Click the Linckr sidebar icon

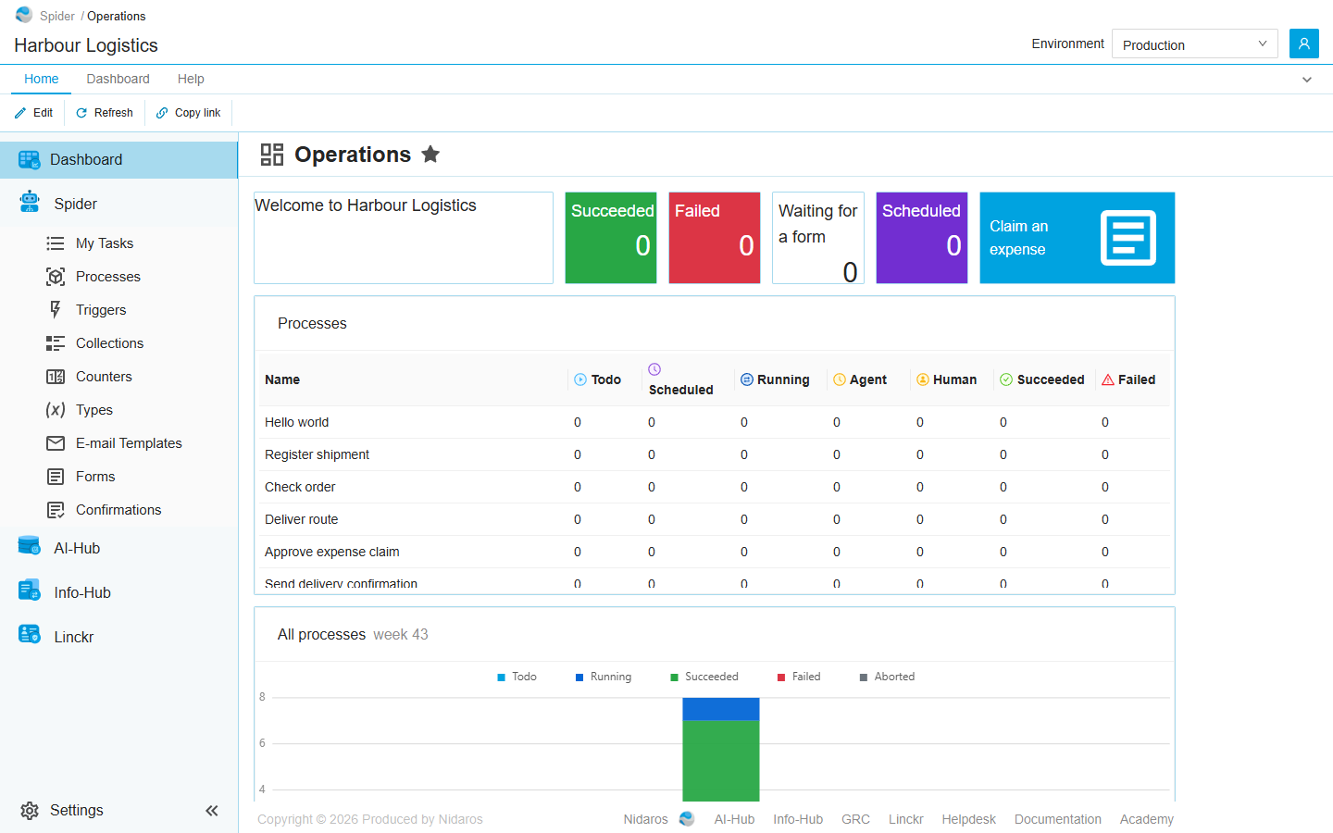click(x=30, y=635)
